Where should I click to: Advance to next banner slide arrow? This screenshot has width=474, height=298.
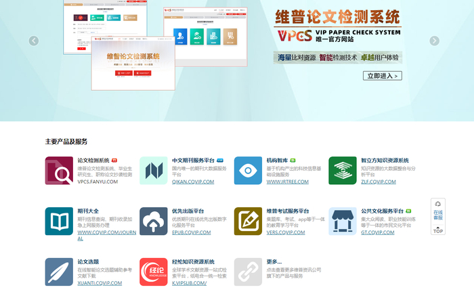pyautogui.click(x=435, y=41)
